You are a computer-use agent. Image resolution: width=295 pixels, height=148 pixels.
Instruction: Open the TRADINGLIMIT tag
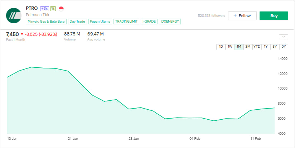point(126,22)
